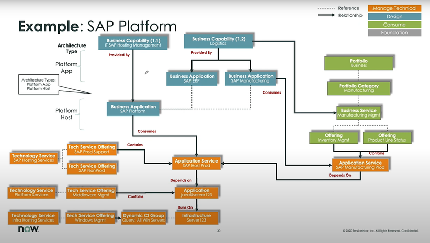
Task: Click the Business Service Manufacturing Mgmt box
Action: pos(359,112)
